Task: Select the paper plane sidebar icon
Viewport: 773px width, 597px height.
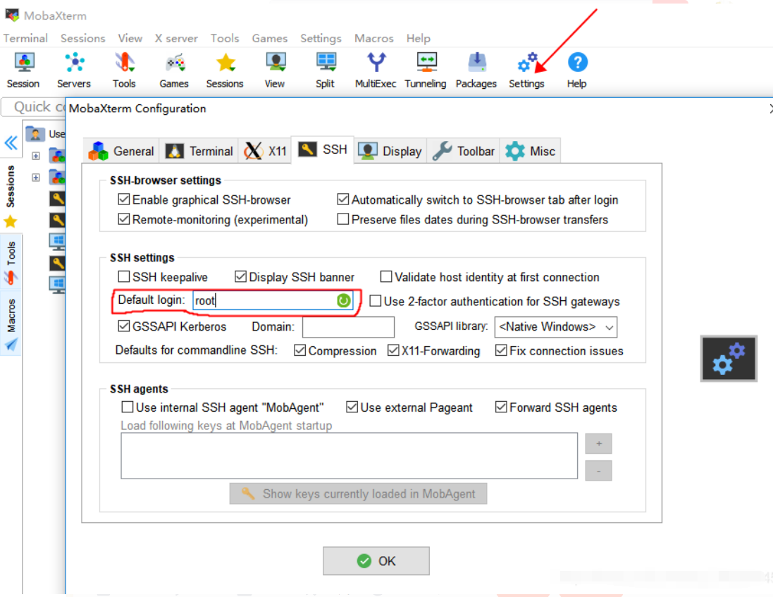Action: [11, 344]
